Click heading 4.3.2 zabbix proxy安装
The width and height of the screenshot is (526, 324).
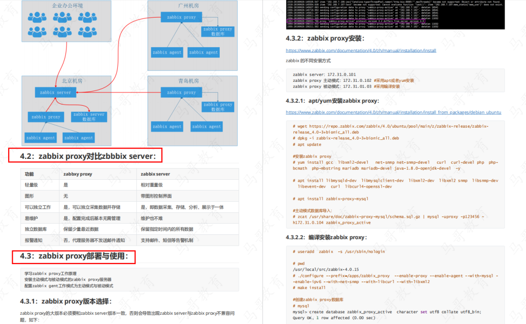tap(325, 38)
